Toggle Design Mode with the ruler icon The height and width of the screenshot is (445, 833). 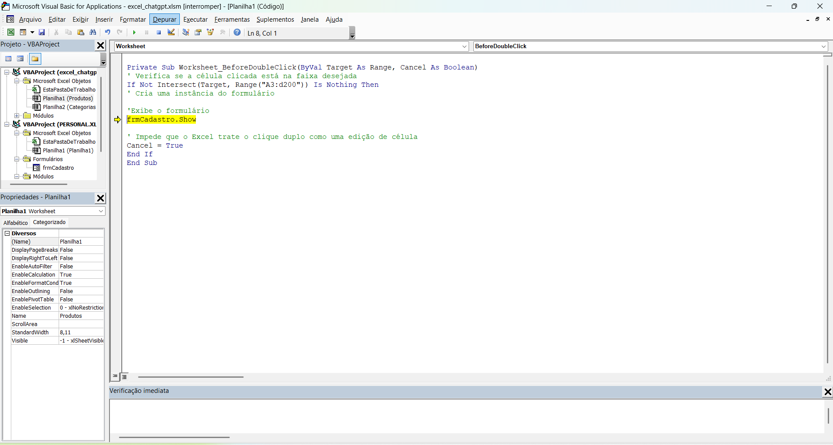click(171, 32)
